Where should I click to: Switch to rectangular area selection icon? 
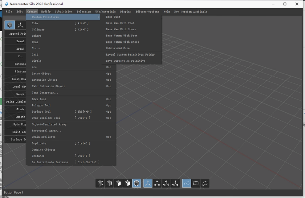tap(196, 183)
